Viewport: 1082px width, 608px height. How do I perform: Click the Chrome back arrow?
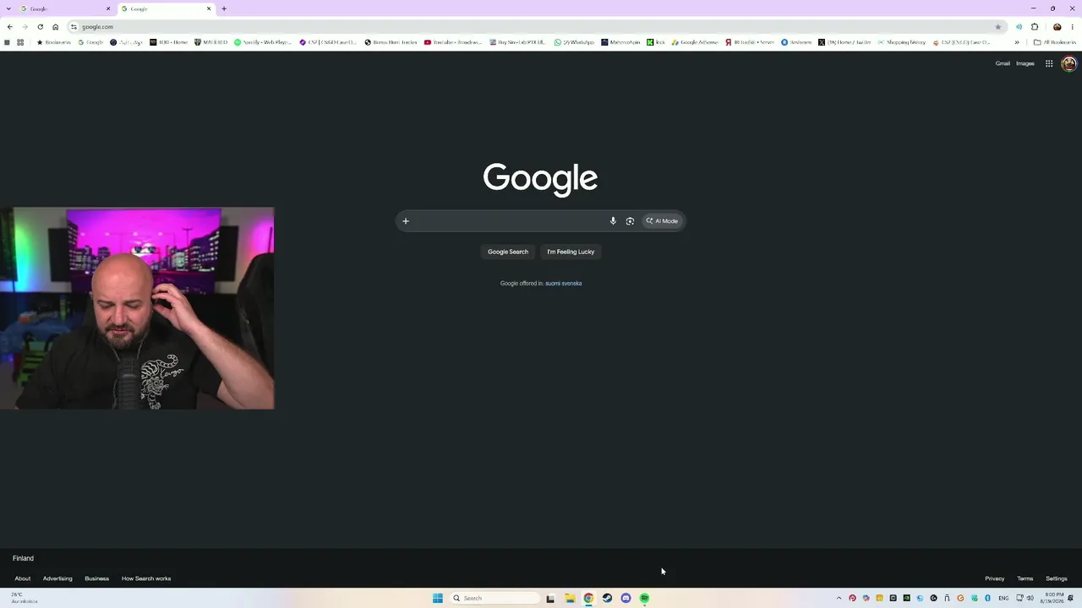tap(9, 27)
